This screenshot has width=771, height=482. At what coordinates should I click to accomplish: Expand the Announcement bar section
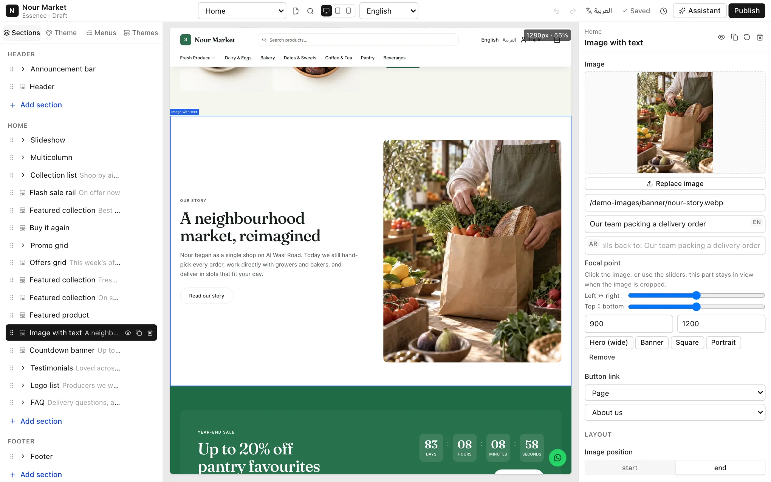[23, 69]
